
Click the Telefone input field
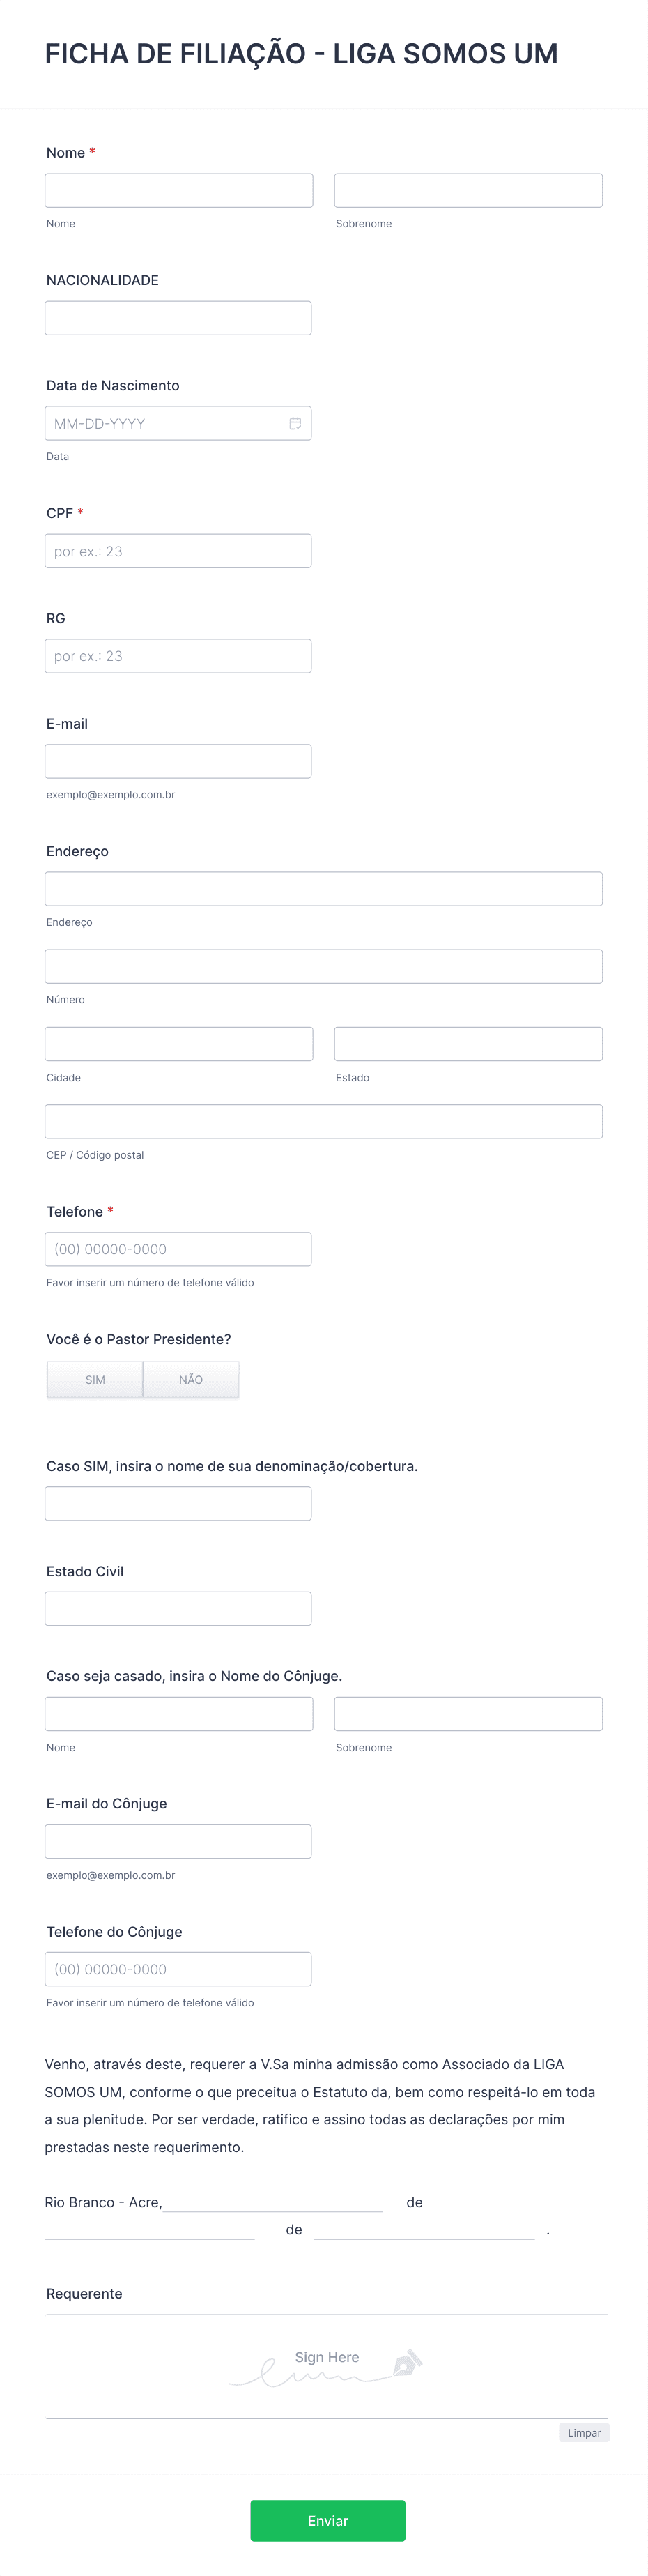(x=178, y=1249)
